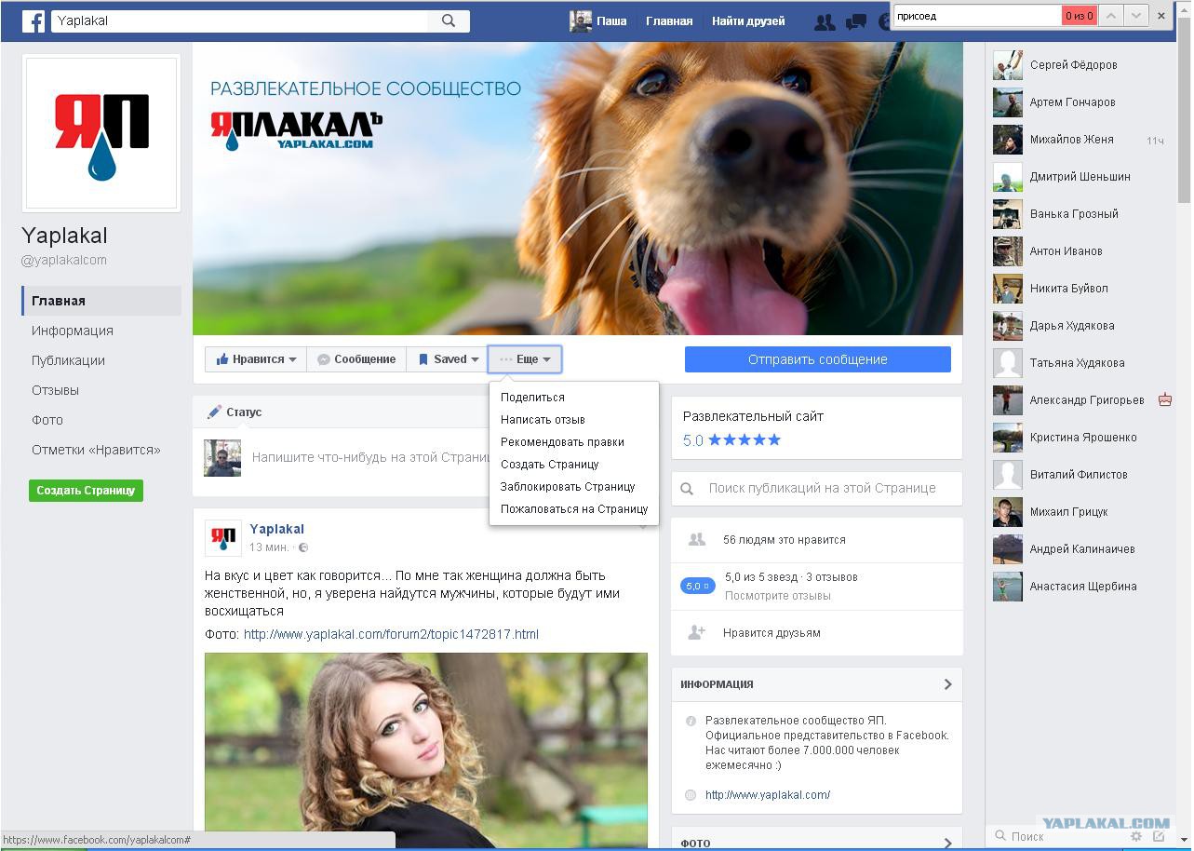
Task: Click the 5,0 rating badge
Action: (x=697, y=586)
